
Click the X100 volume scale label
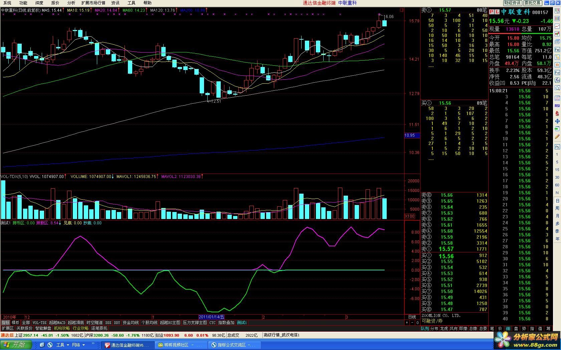click(410, 216)
